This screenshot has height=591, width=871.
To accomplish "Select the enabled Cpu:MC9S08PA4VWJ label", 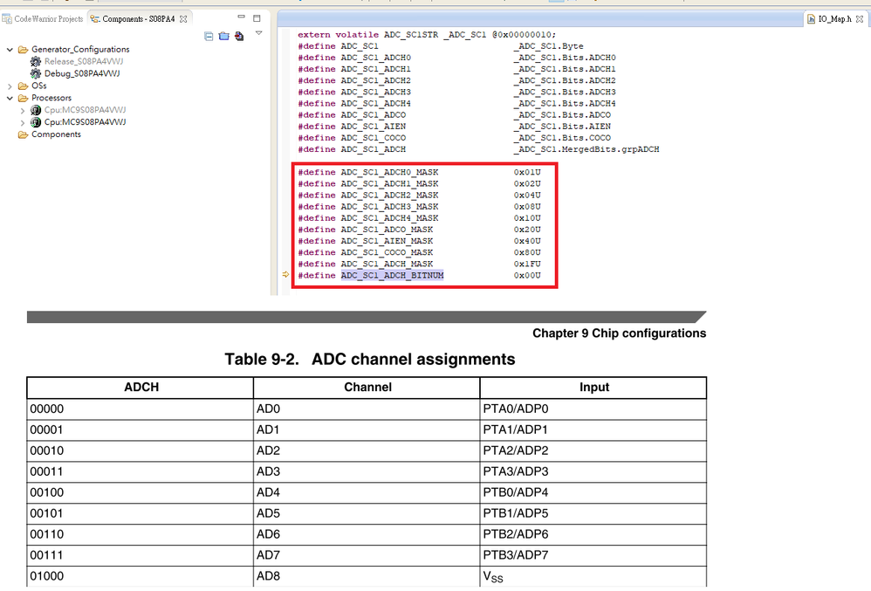I will coord(85,122).
